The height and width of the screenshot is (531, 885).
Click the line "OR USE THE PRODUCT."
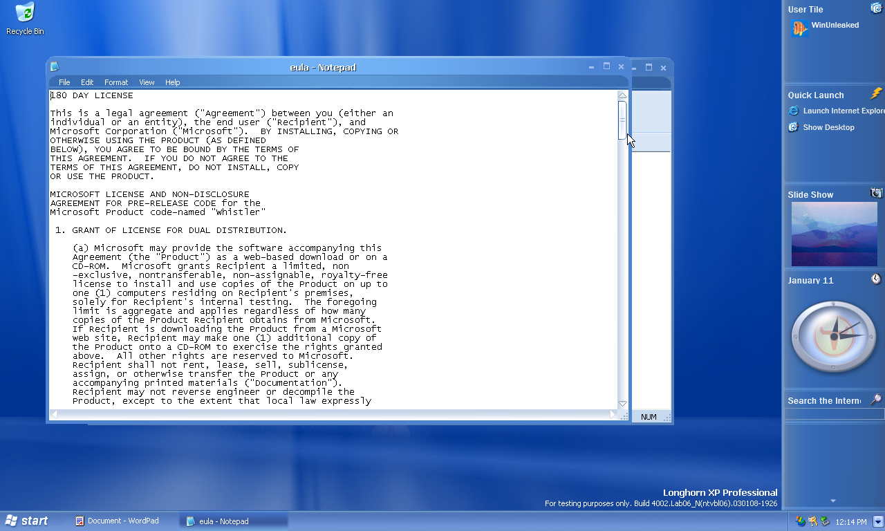coord(102,176)
